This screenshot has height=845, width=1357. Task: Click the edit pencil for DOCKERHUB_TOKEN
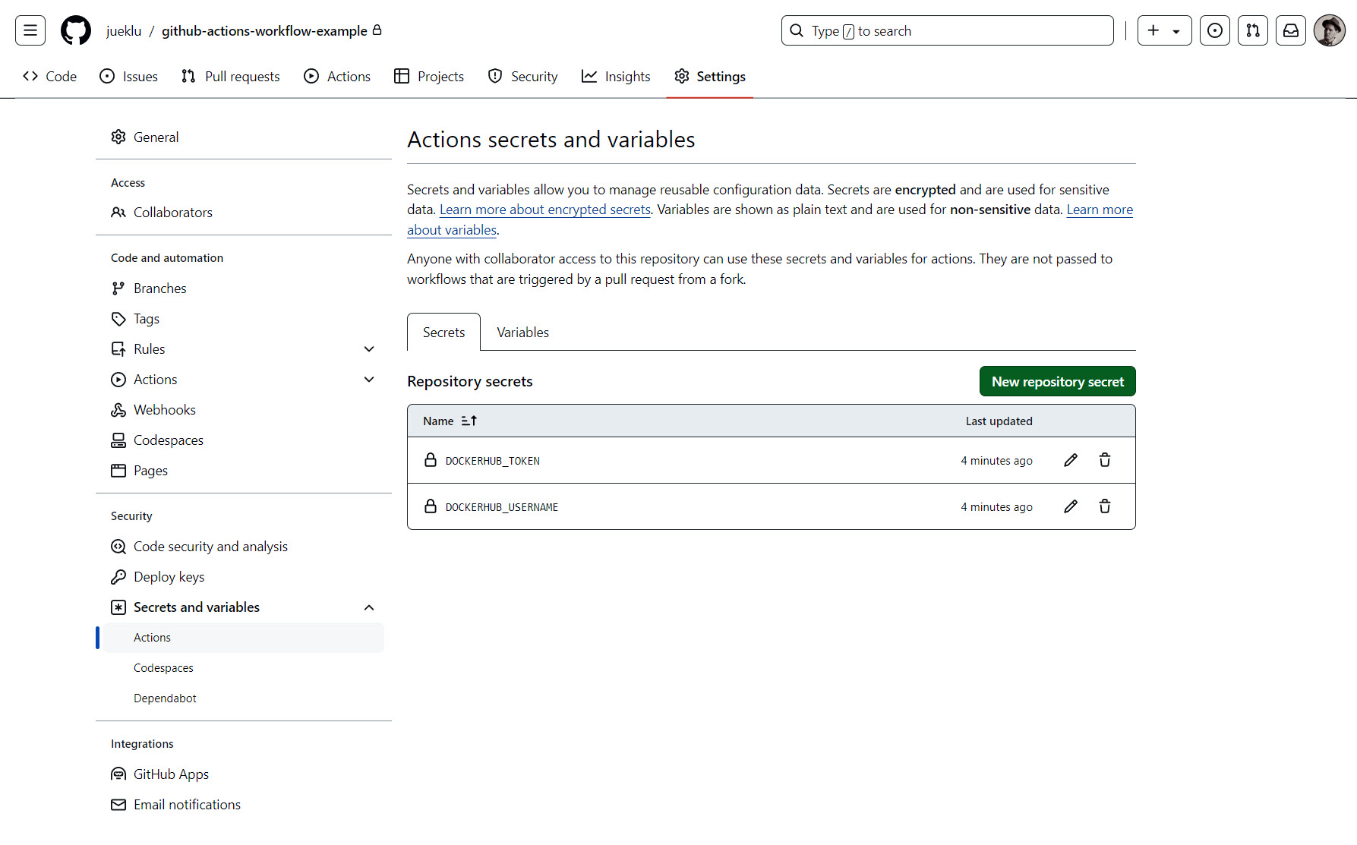point(1071,460)
